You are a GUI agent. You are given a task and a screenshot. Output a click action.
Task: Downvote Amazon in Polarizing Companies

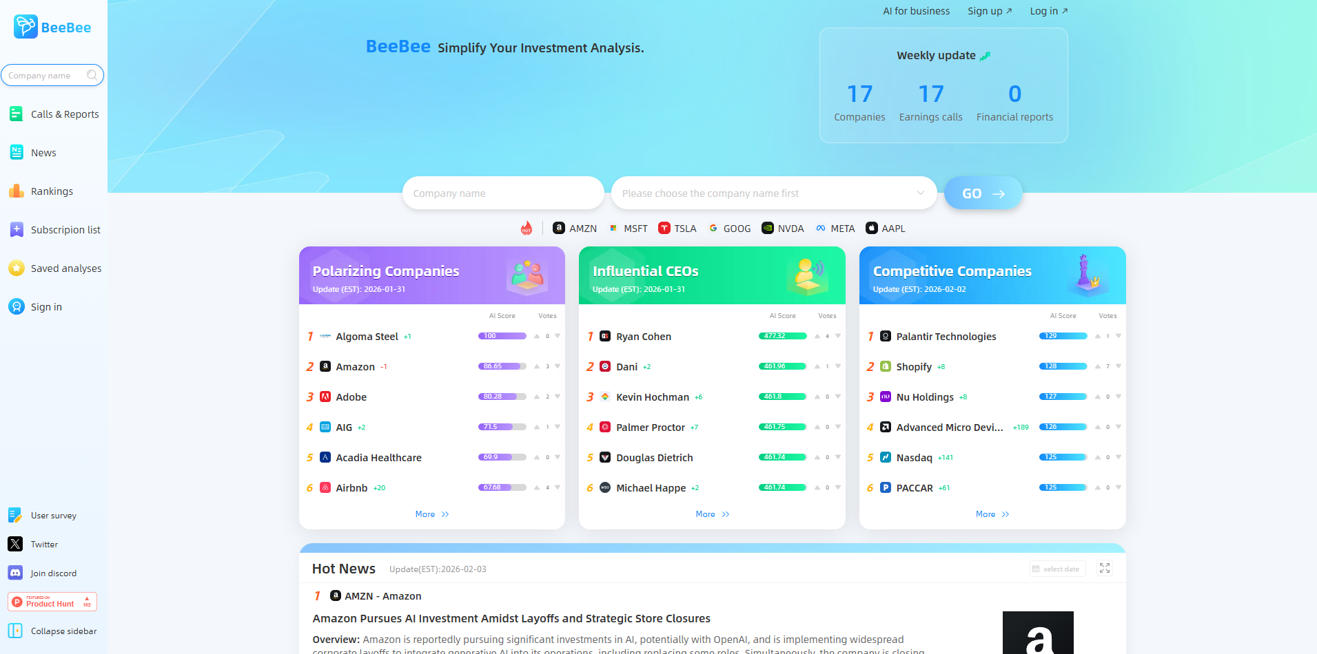[558, 366]
